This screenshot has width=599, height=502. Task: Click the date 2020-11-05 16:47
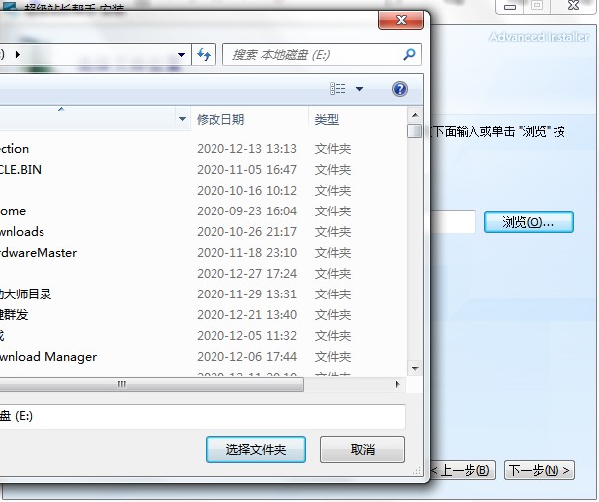[246, 169]
